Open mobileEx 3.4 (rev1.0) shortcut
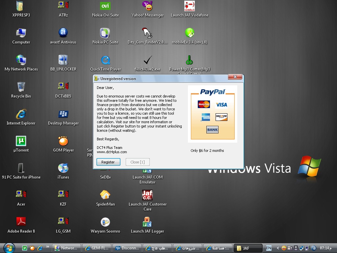This screenshot has width=337, height=253. tap(189, 33)
